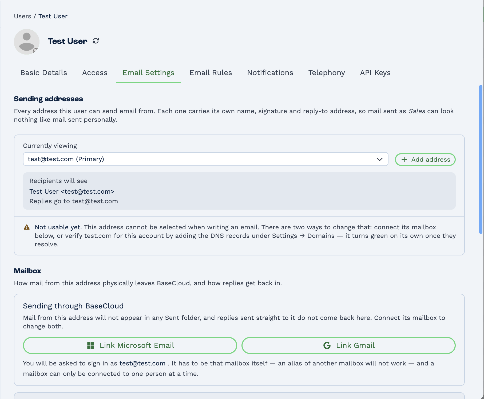This screenshot has height=399, width=484.
Task: Select the Email Settings tab
Action: (148, 73)
